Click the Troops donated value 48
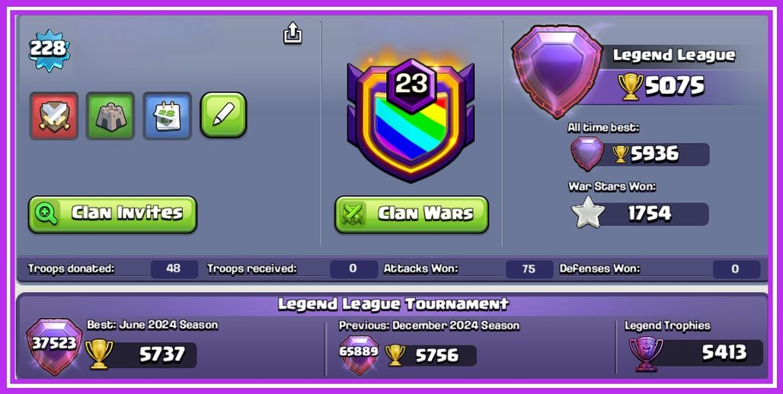The image size is (783, 394). 174,268
